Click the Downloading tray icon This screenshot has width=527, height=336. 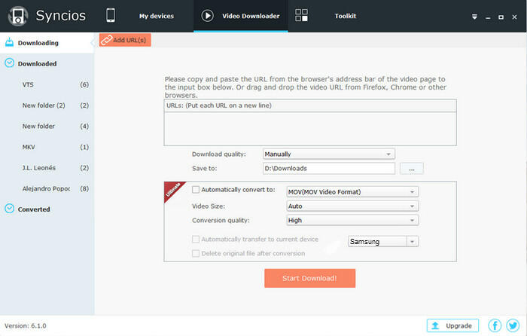tap(9, 42)
